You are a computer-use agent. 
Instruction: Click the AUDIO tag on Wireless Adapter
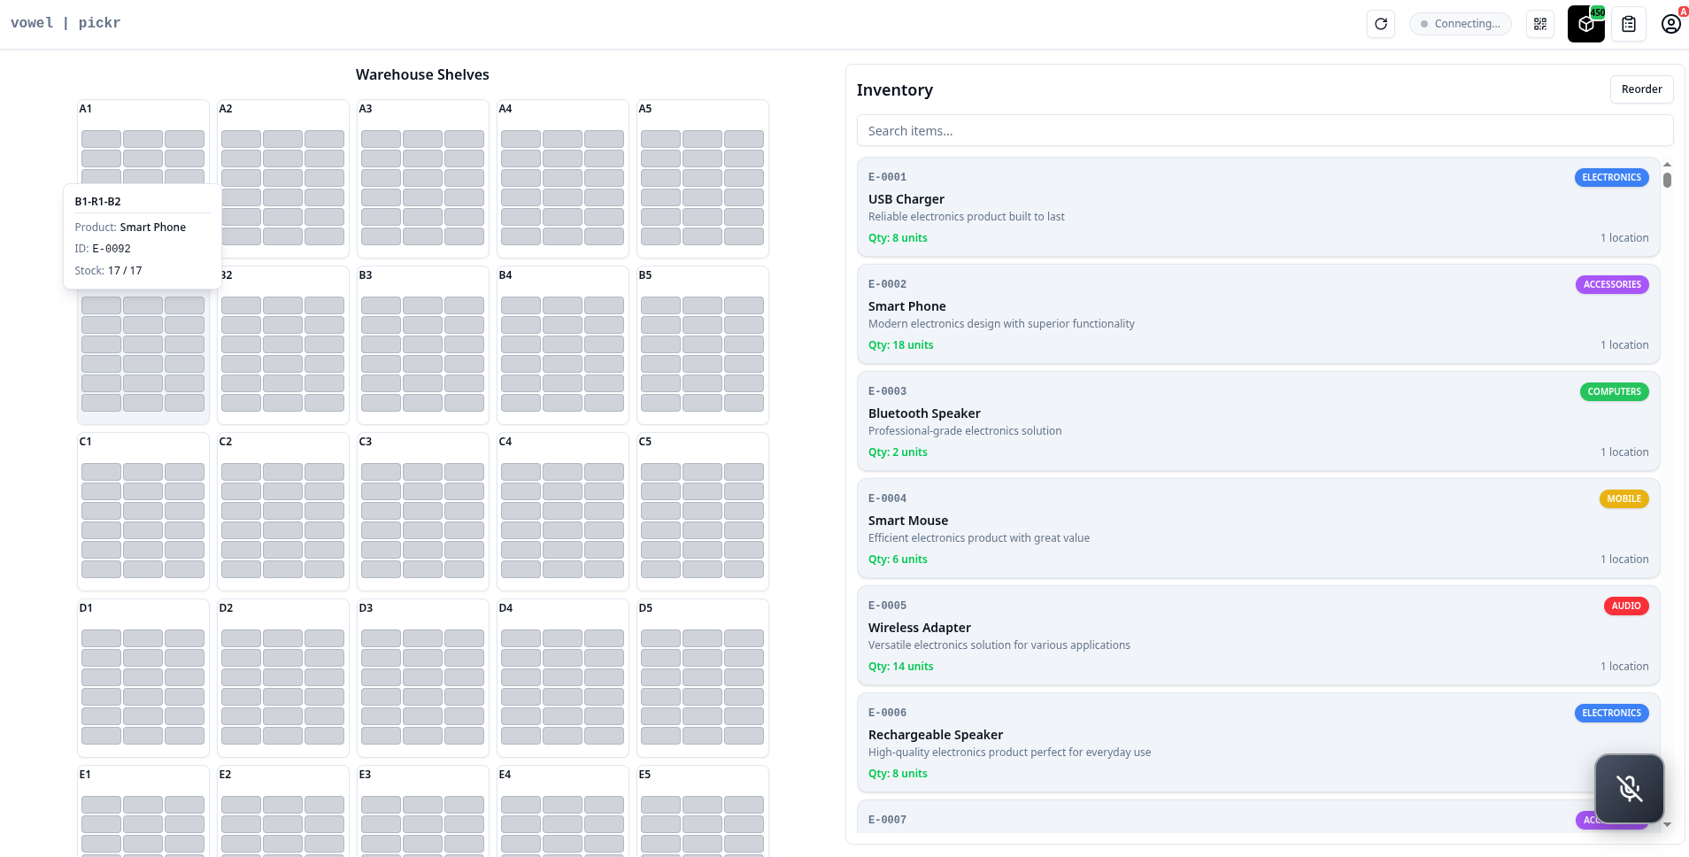(x=1625, y=606)
